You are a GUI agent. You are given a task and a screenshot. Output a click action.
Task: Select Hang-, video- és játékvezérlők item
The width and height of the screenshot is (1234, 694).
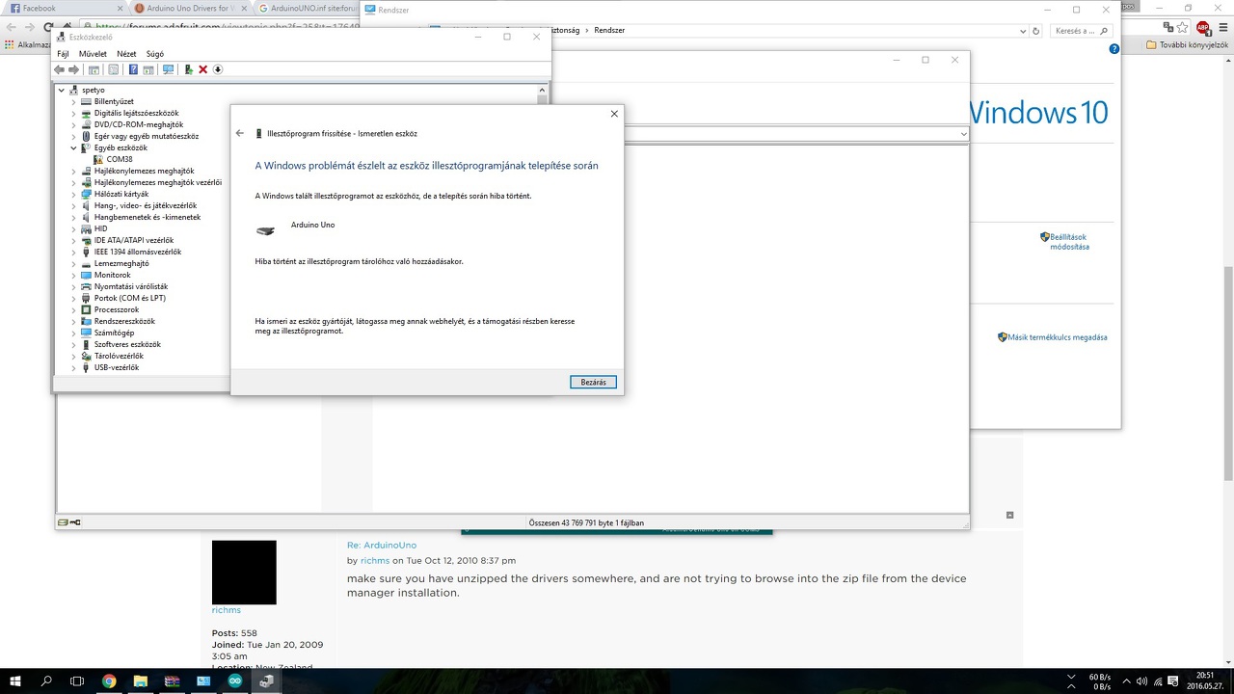tap(146, 205)
